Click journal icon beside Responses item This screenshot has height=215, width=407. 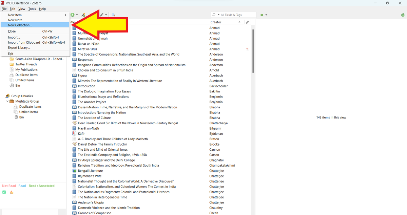coord(75,60)
